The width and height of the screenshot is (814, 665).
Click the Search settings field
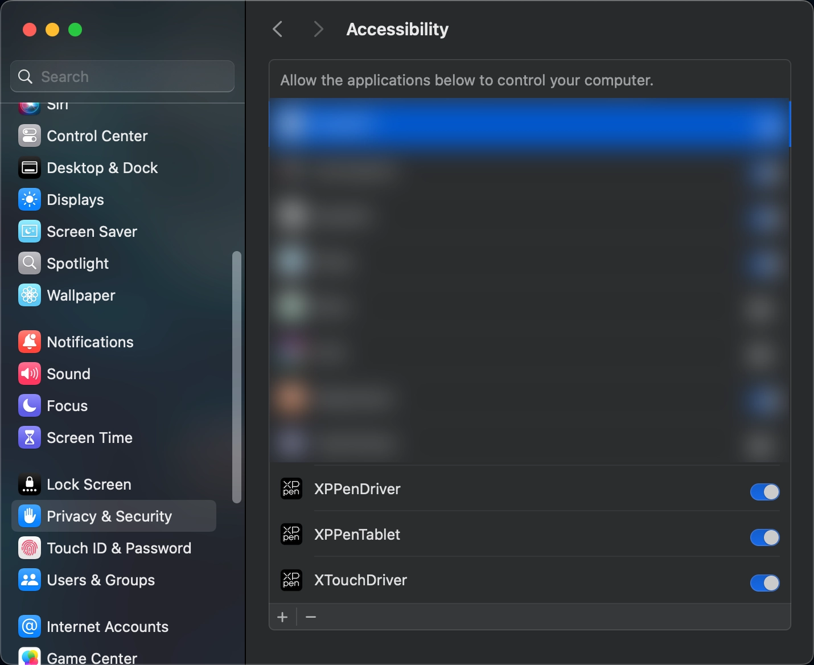(122, 77)
